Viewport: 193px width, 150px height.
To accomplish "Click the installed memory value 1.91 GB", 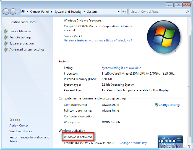I will click(107, 79).
